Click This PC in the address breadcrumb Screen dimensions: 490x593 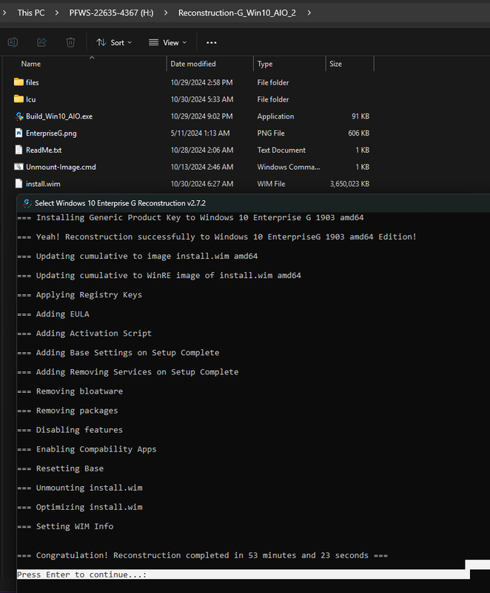(x=31, y=13)
